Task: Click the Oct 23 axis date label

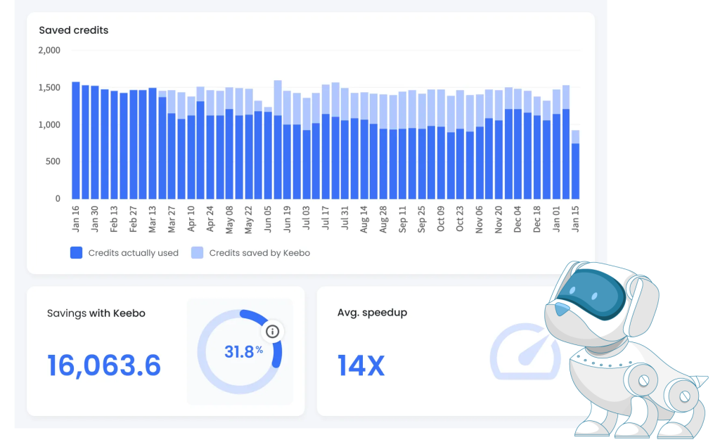Action: pos(460,219)
